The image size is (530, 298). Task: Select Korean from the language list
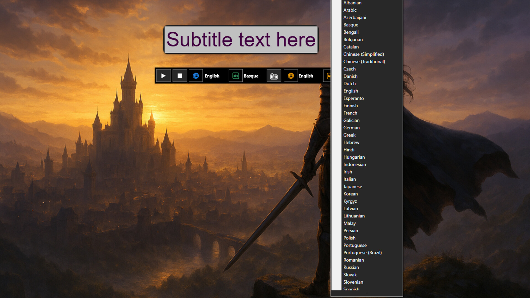[350, 194]
